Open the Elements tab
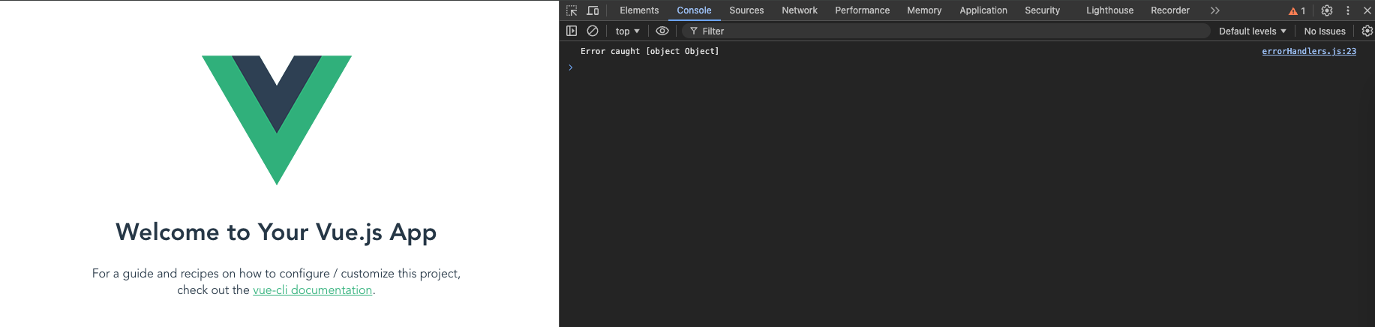Screen dimensions: 1375x327 coord(639,10)
